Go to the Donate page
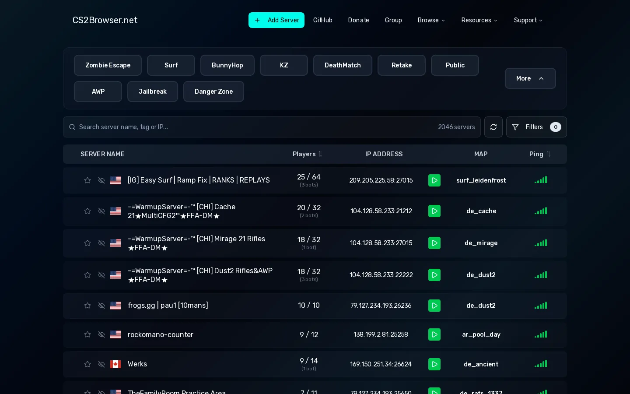The width and height of the screenshot is (630, 394). pos(359,20)
